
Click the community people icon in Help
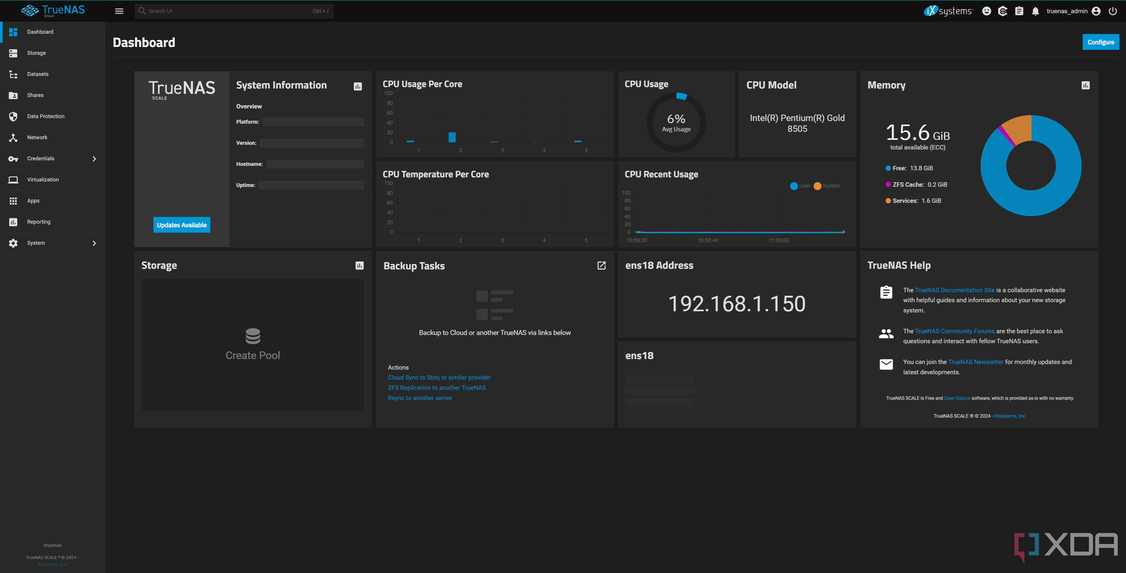point(886,334)
